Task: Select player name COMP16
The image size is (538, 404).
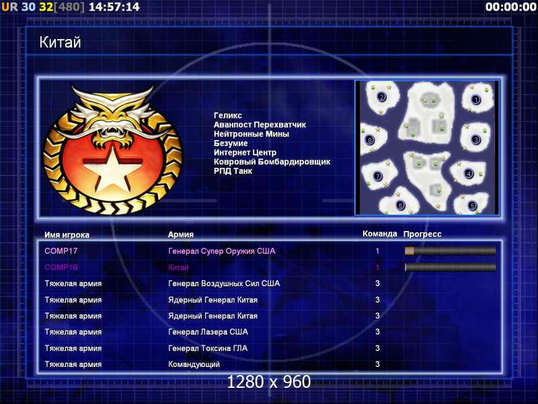Action: (x=61, y=267)
